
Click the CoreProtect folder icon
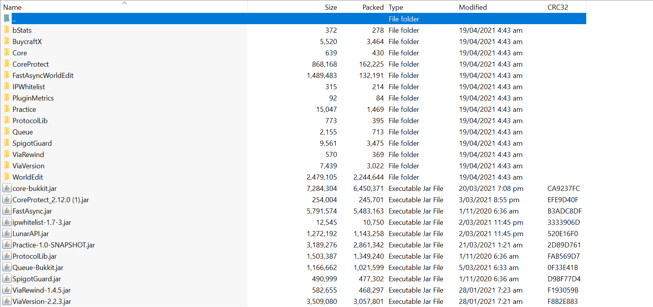coord(7,64)
